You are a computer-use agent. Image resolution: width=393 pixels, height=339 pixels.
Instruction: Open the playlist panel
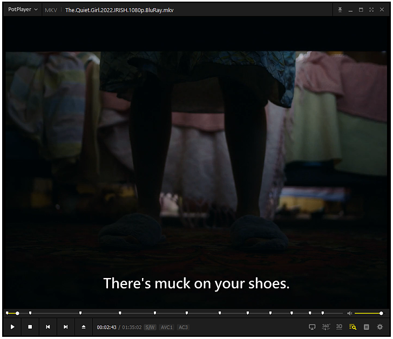pos(366,327)
